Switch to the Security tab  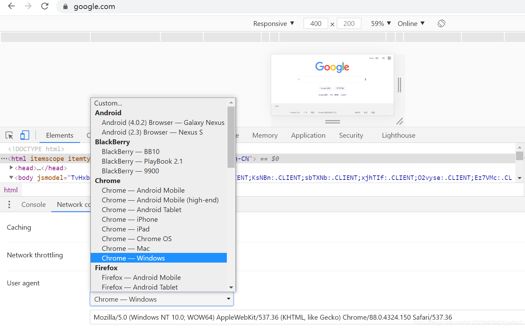click(351, 135)
